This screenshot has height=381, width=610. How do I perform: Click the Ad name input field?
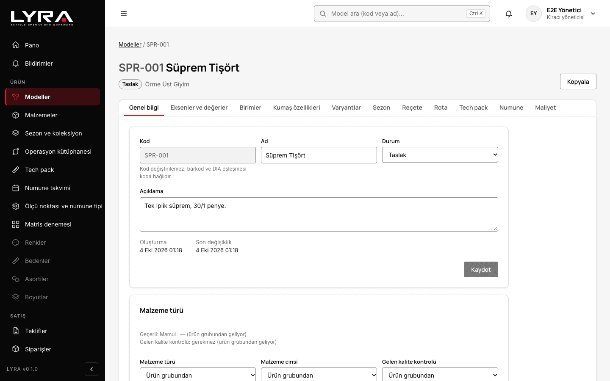[319, 155]
